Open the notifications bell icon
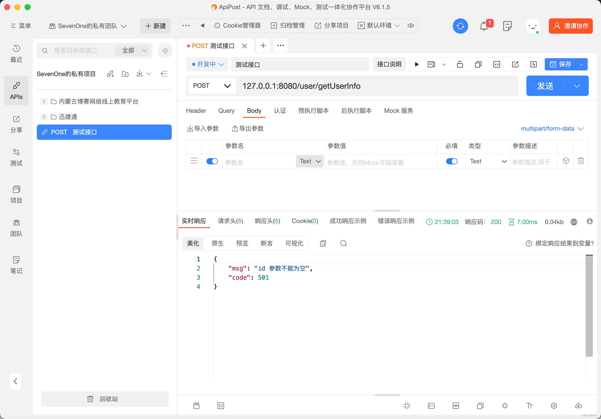Screen dimensions: 601x419 coord(484,26)
